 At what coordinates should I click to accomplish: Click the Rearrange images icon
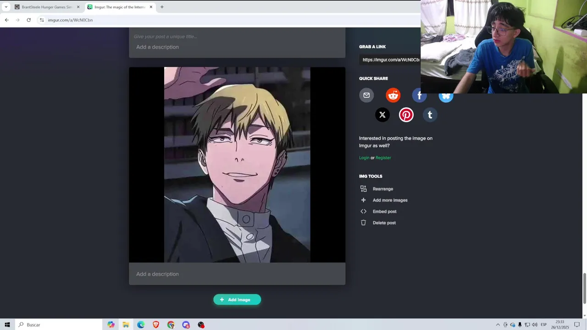tap(363, 189)
